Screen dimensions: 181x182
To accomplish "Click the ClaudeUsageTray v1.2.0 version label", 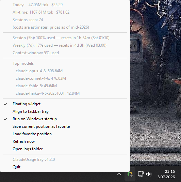I will (x=65, y=160).
